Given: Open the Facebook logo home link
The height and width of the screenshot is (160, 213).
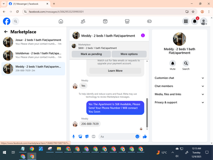Looking at the screenshot, I should pyautogui.click(x=7, y=21).
